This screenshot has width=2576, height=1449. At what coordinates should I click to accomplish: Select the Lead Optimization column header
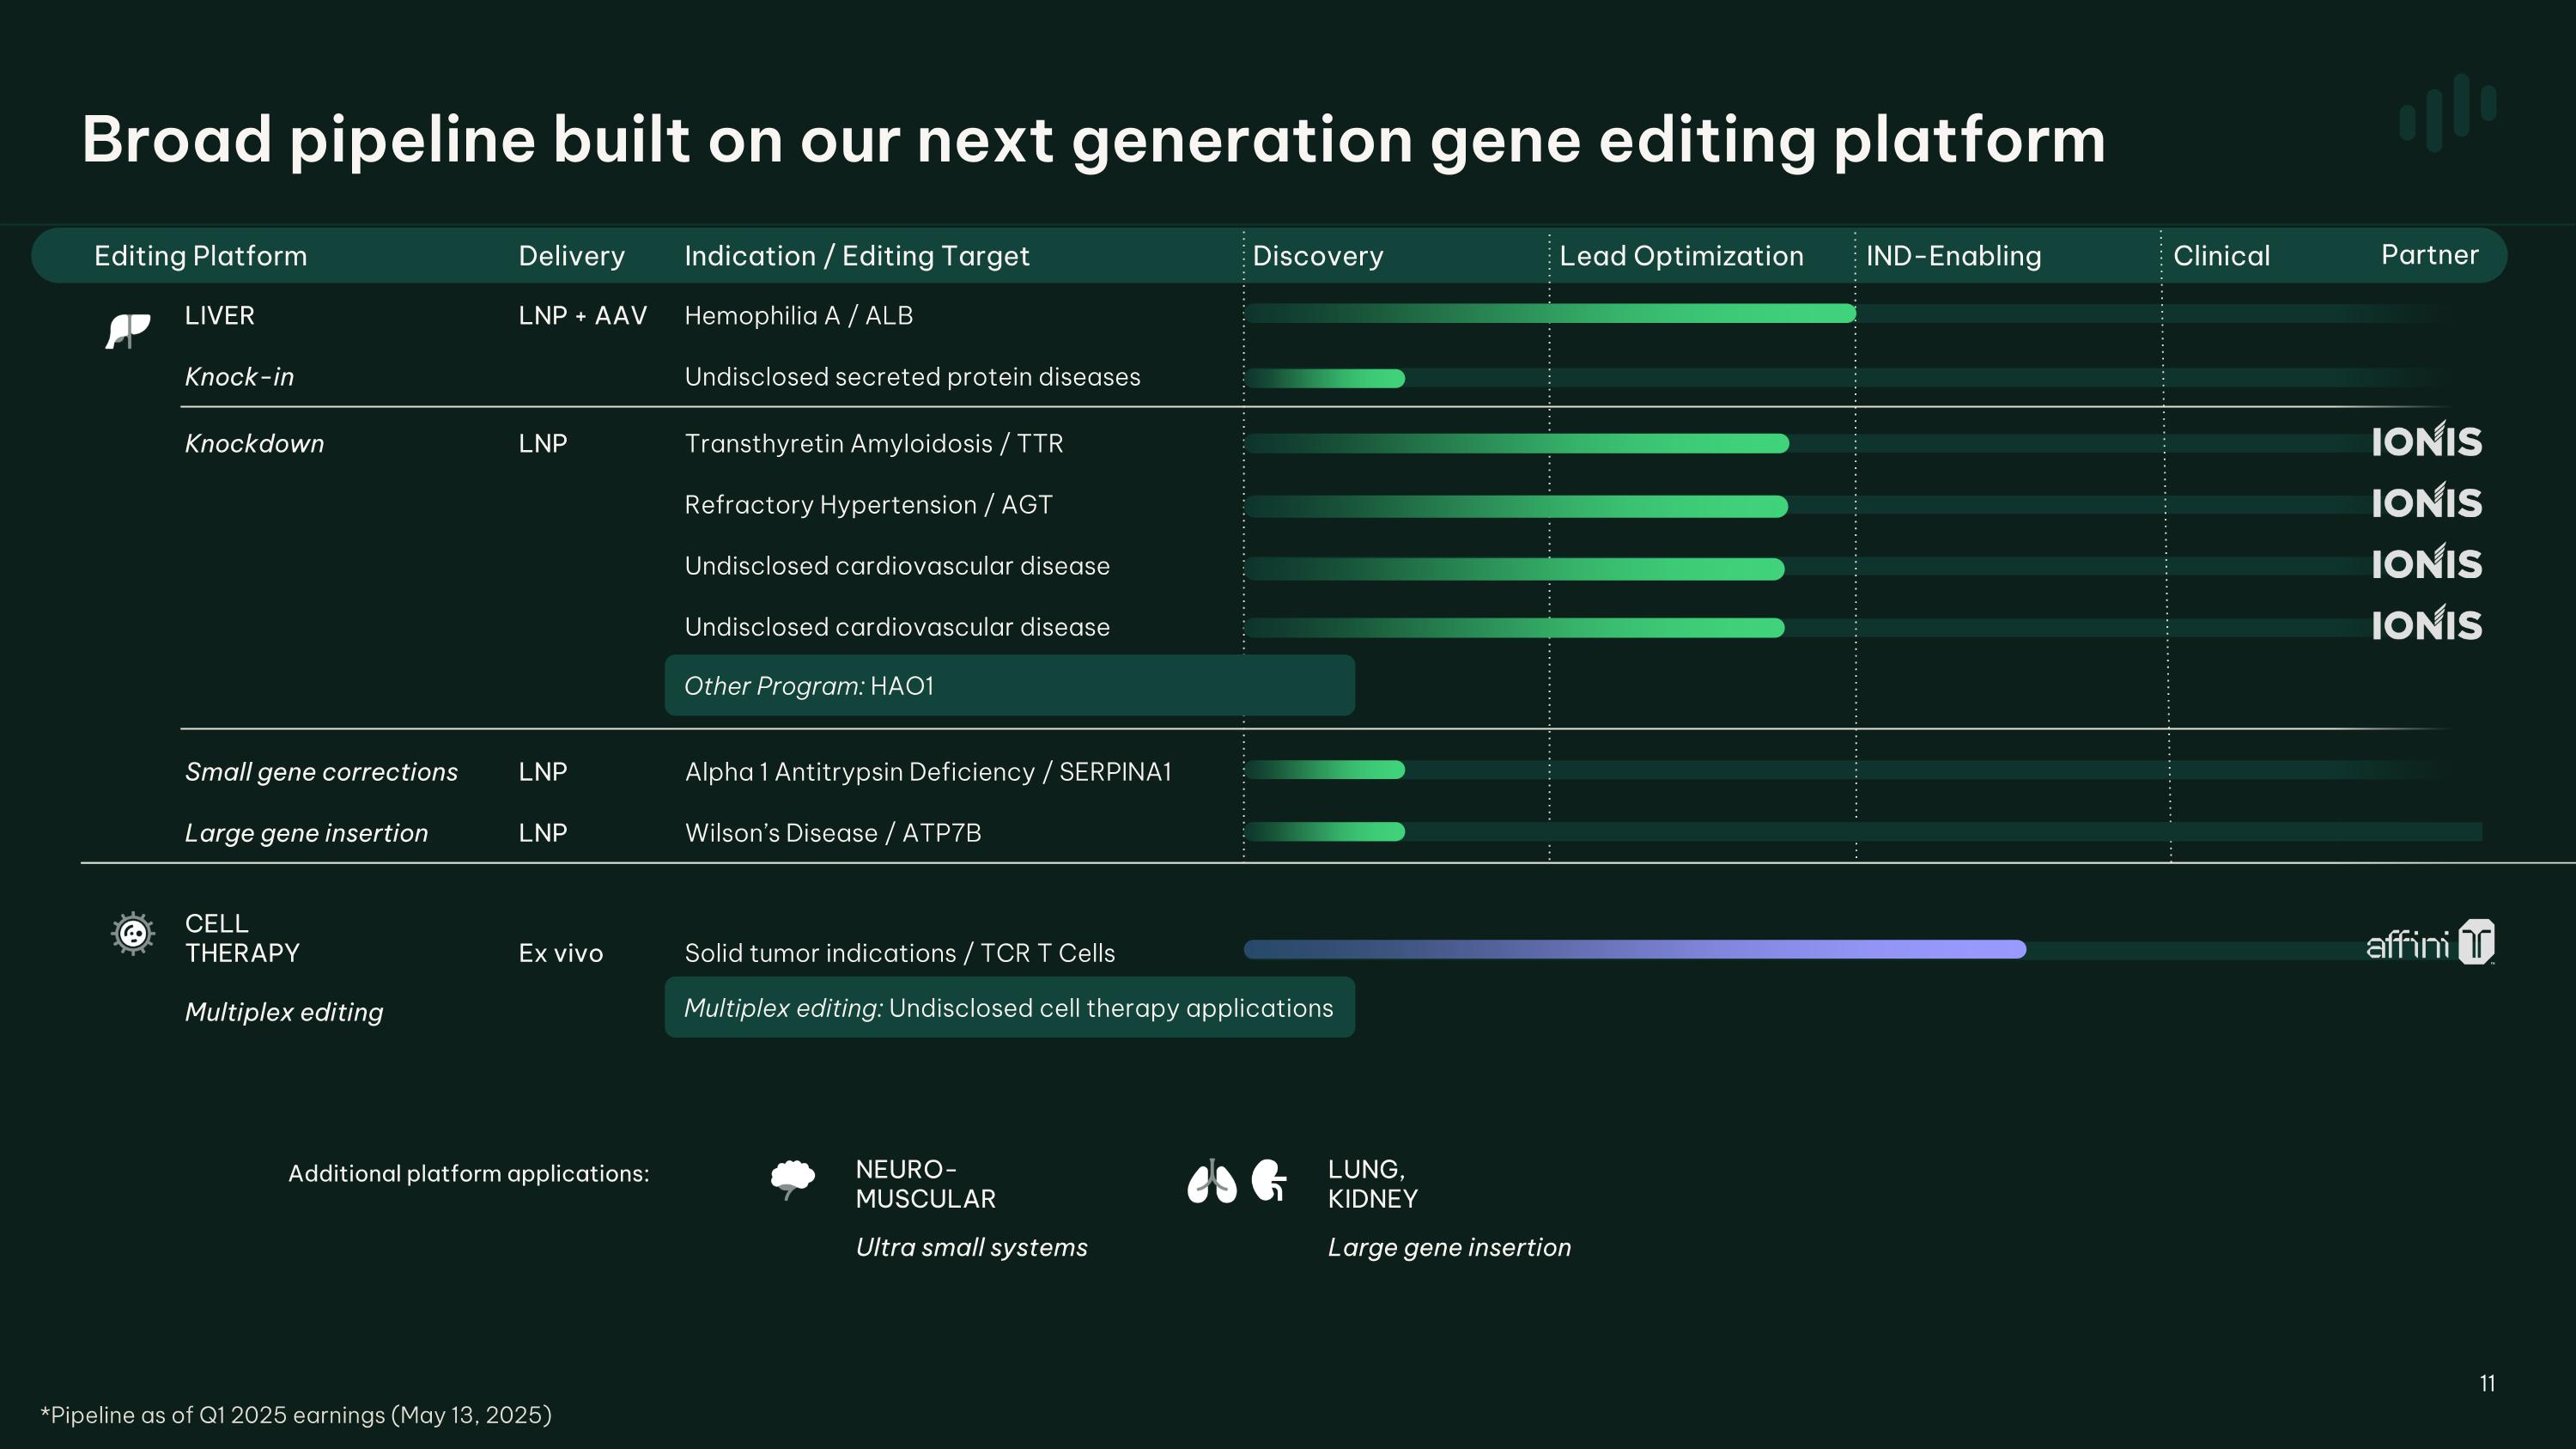click(x=1681, y=256)
